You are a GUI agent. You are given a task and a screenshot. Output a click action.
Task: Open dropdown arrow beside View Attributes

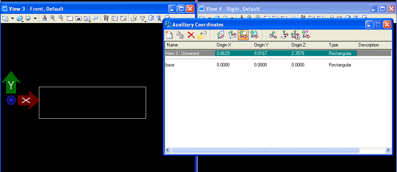coord(12,18)
